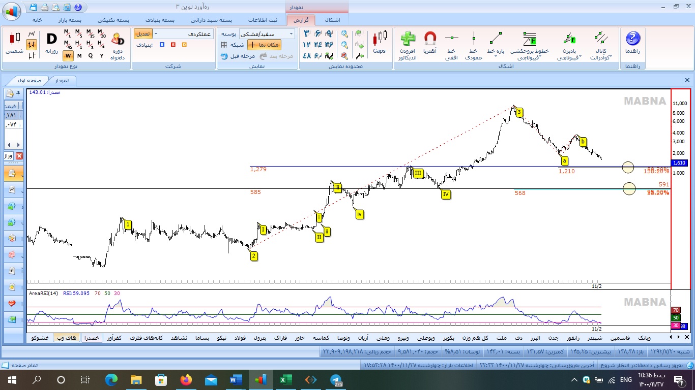The width and height of the screenshot is (695, 390).
Task: Toggle the شبکه chart grid
Action: [232, 45]
